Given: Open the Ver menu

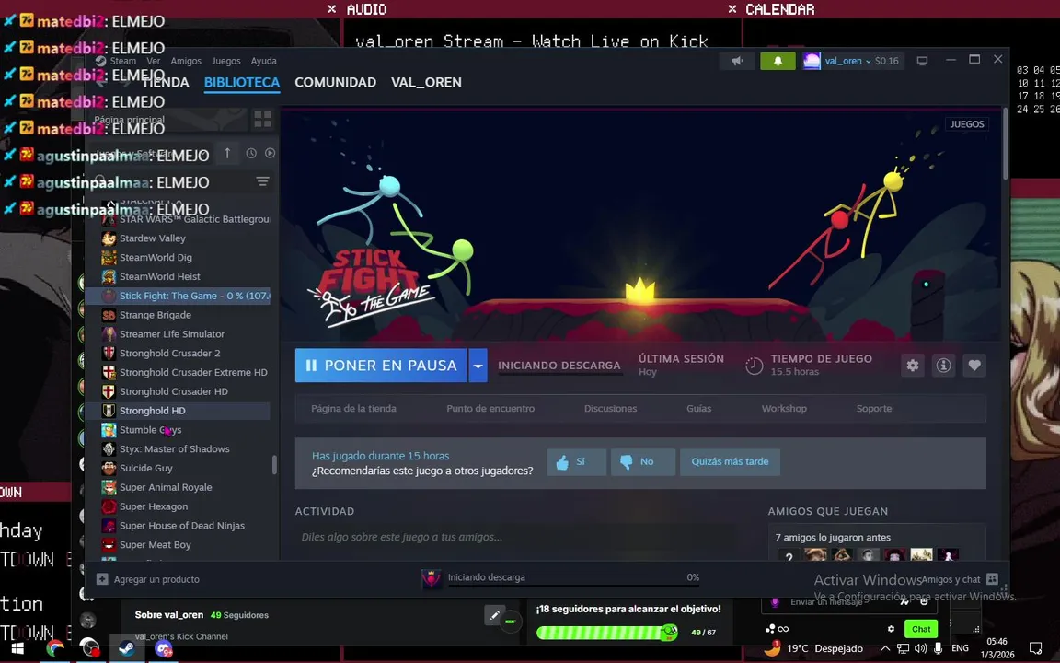Looking at the screenshot, I should (x=154, y=61).
